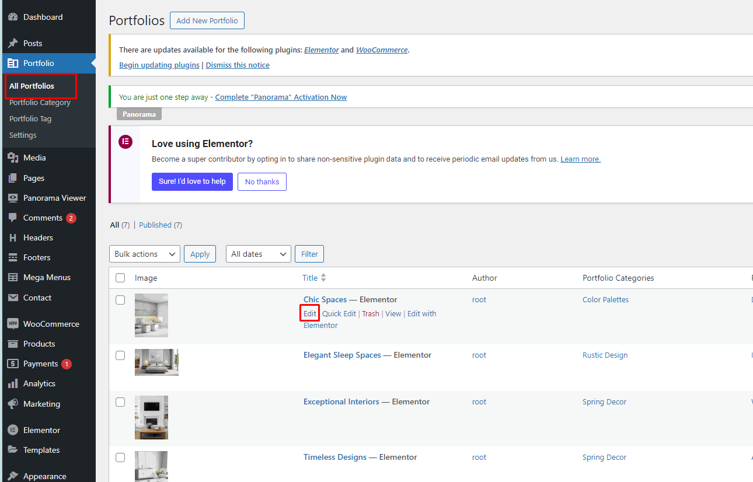The width and height of the screenshot is (753, 482).
Task: Click the Mega Menus grid icon
Action: (x=13, y=277)
